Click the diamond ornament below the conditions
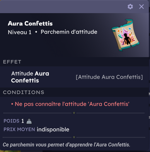This screenshot has height=152, width=150. 74,113
